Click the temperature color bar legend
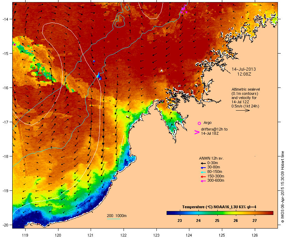The image size is (287, 238). tap(220, 213)
